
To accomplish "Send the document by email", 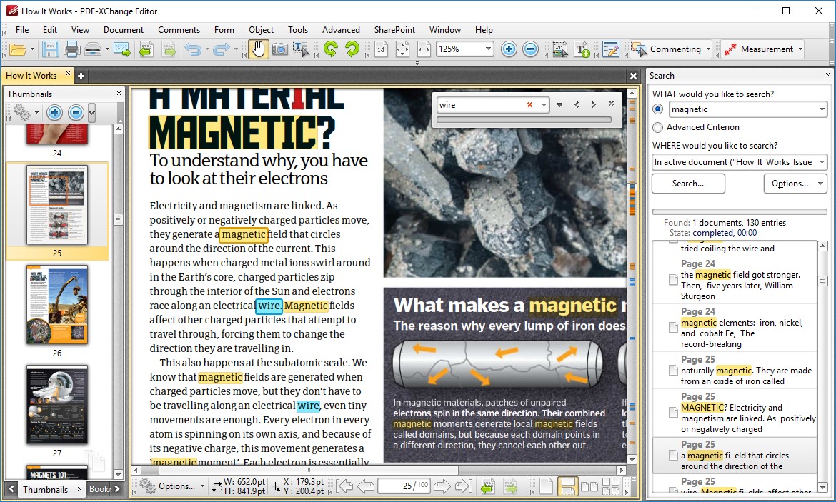I will click(x=122, y=49).
